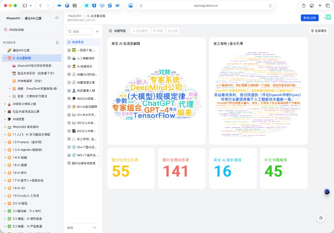Open 1.6 AI 音乐 page
334x233 pixels.
pos(20,173)
